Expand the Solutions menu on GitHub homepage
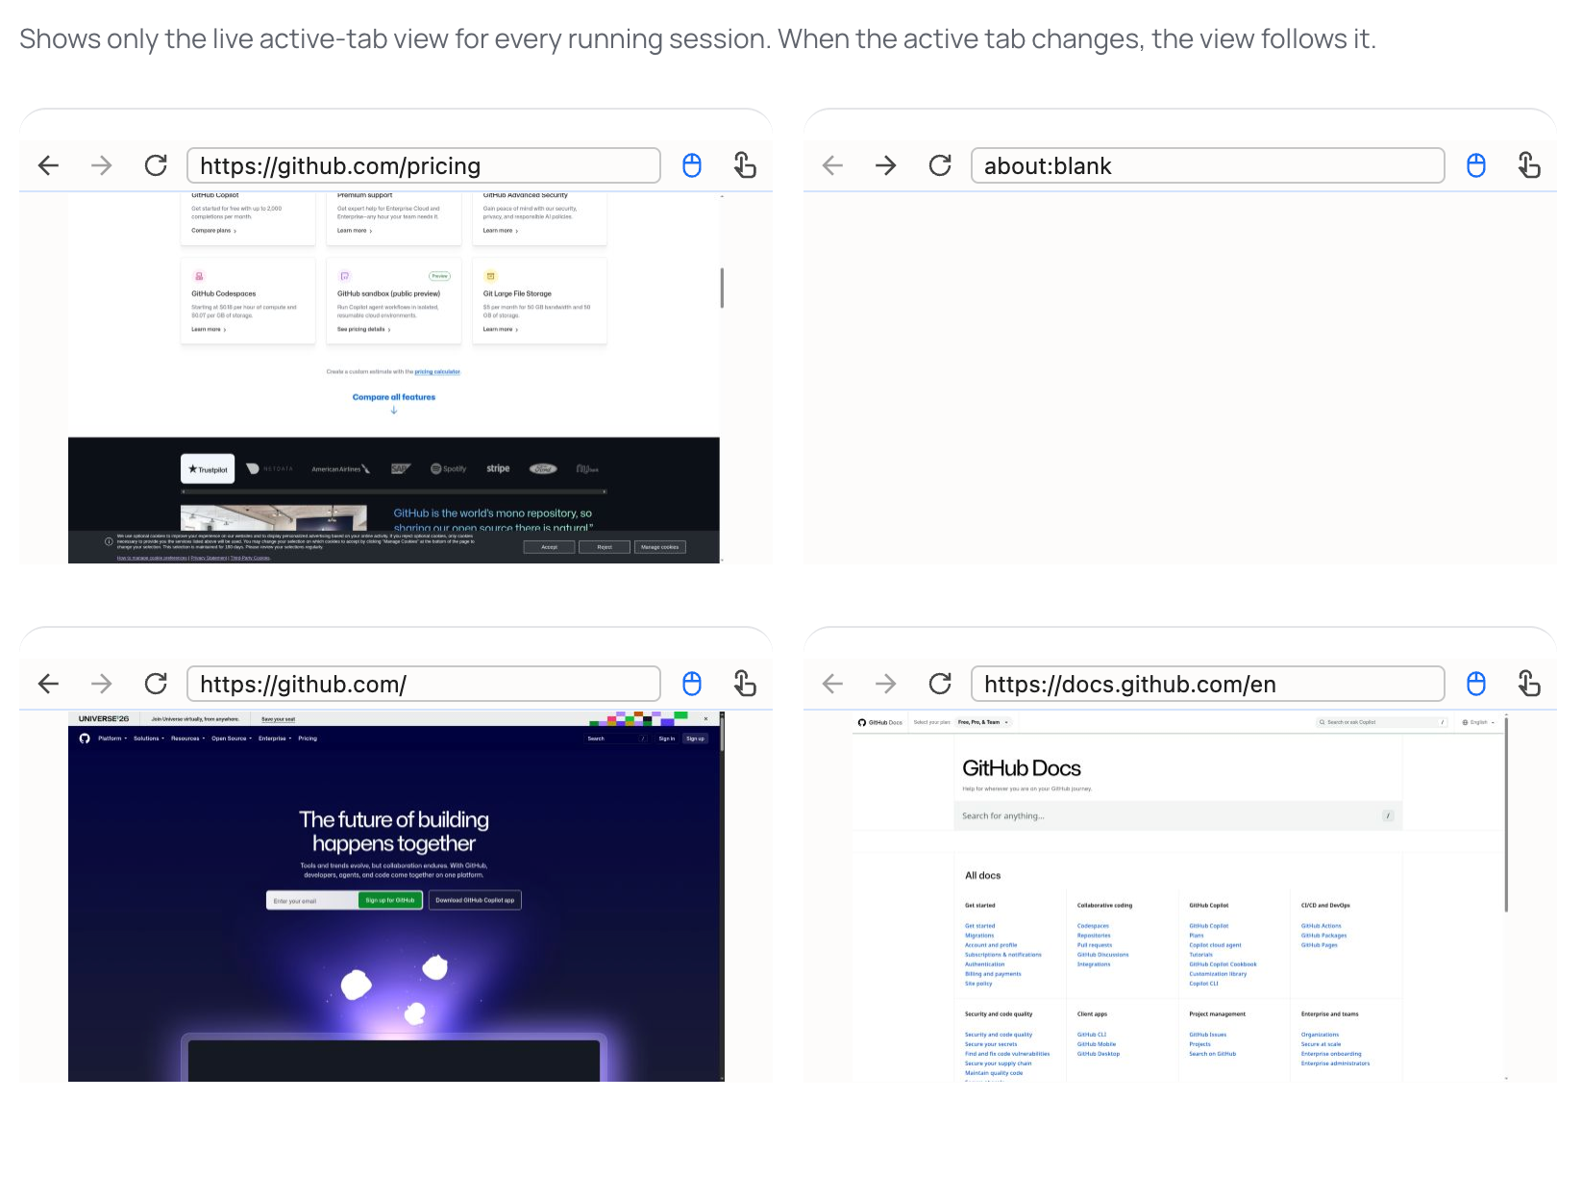Image resolution: width=1582 pixels, height=1200 pixels. pos(149,738)
